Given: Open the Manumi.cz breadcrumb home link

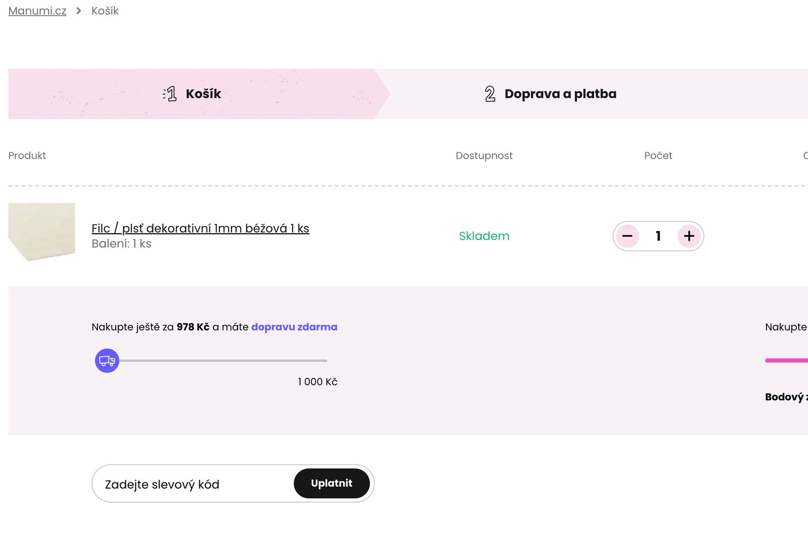Looking at the screenshot, I should pos(37,11).
